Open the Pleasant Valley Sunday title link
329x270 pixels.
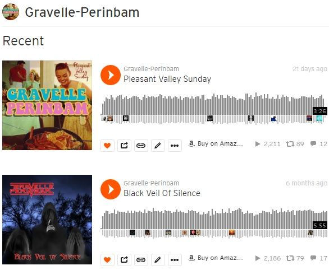tap(167, 79)
